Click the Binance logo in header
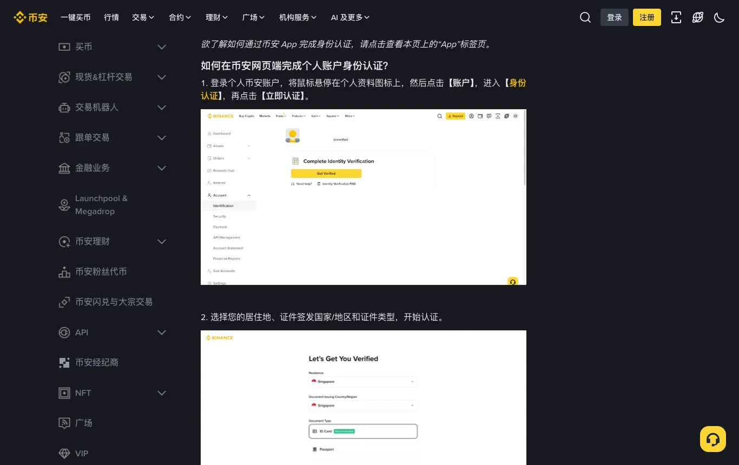Screen dimensions: 739x465 pos(30,17)
